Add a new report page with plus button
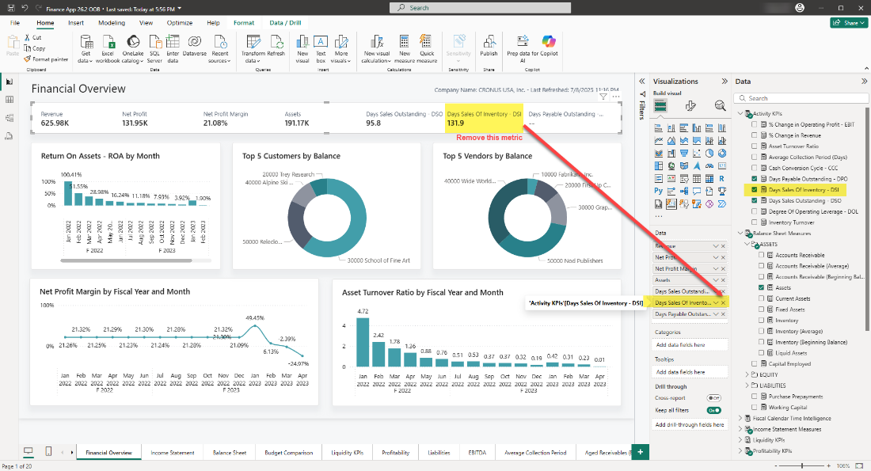This screenshot has width=871, height=471. [x=641, y=452]
